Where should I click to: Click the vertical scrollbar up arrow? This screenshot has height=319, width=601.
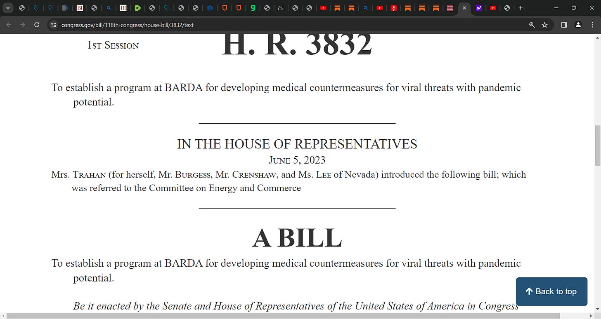(597, 38)
